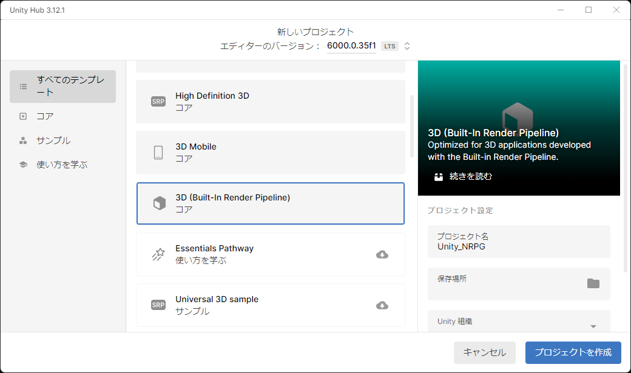Click the cube icon for 3D Built-In
Viewport: 631px width, 373px height.
(x=158, y=203)
